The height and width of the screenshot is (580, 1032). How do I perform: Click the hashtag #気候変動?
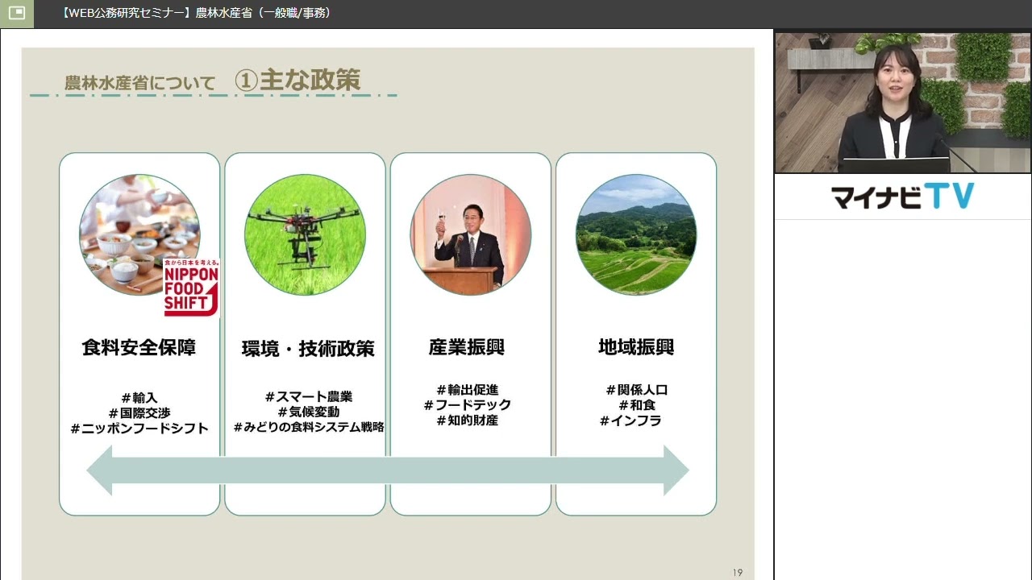coord(309,412)
